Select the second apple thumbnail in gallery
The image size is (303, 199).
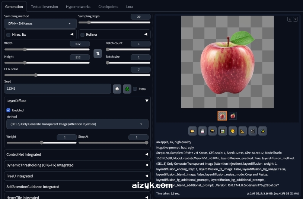point(233,116)
